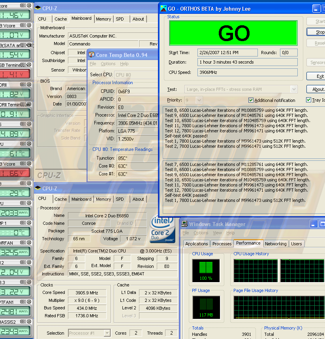325x339 pixels.
Task: Open settings icon on the 29 °C sensor
Action: [x=23, y=183]
